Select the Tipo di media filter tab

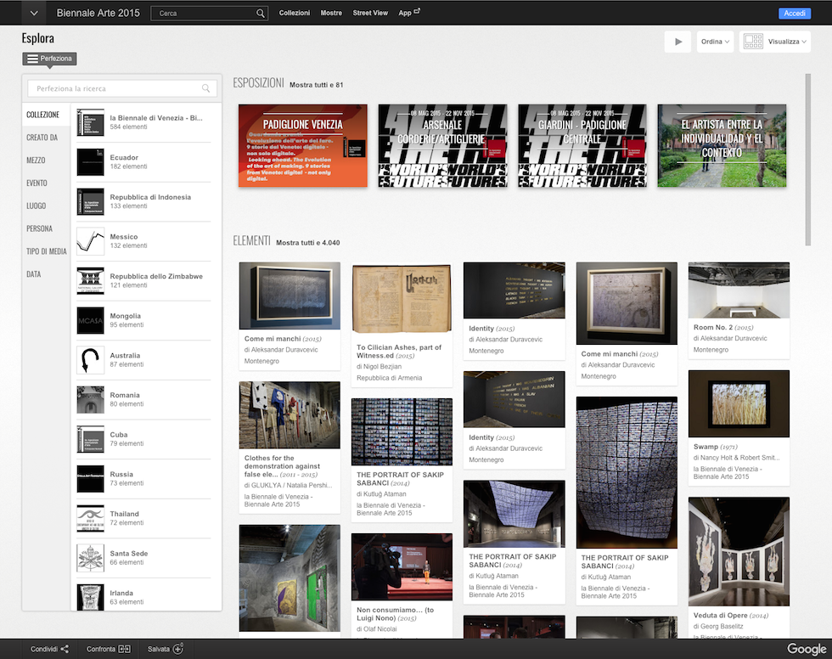pos(46,251)
